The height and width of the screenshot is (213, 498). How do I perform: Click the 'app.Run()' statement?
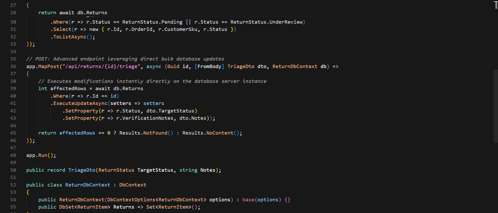click(x=41, y=155)
